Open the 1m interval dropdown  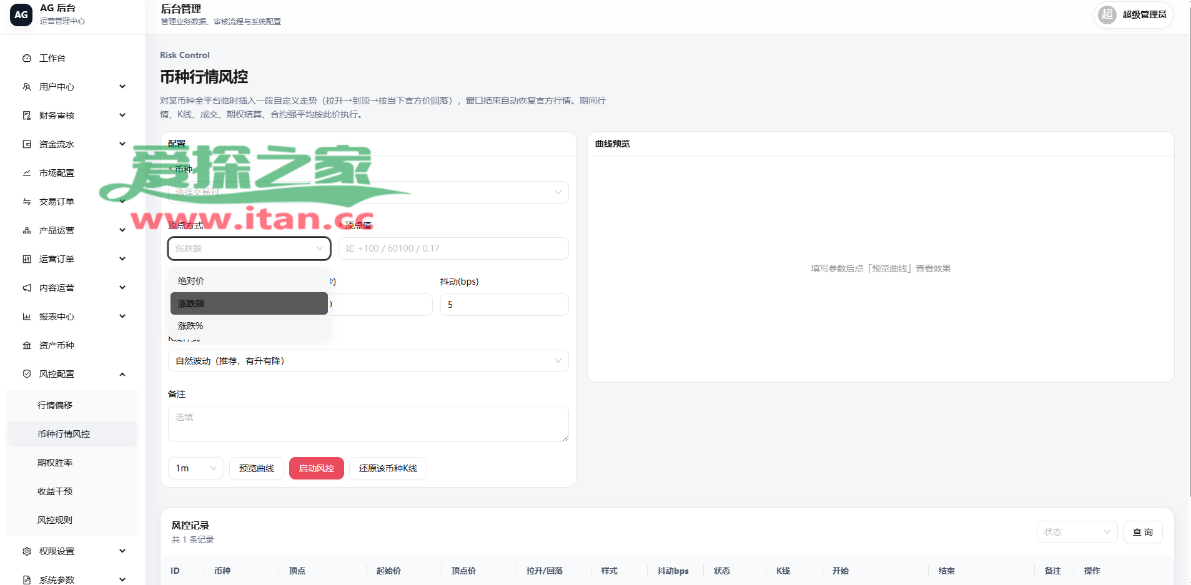click(x=196, y=468)
